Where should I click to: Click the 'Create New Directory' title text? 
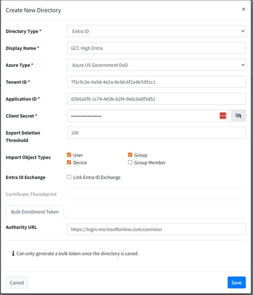tap(33, 10)
